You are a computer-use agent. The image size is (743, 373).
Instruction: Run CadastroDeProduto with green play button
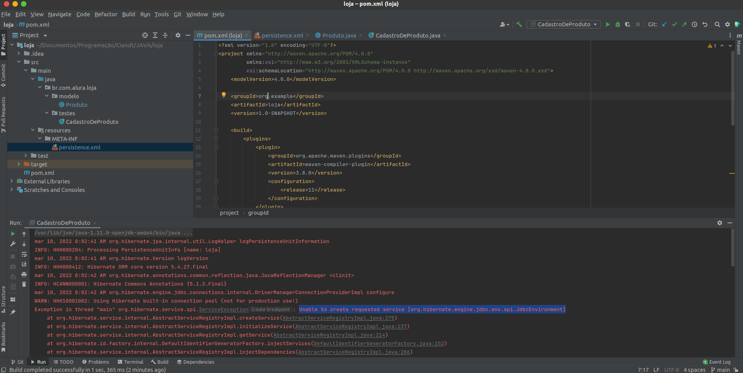coord(608,24)
